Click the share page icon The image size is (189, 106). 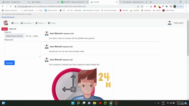click(138, 6)
